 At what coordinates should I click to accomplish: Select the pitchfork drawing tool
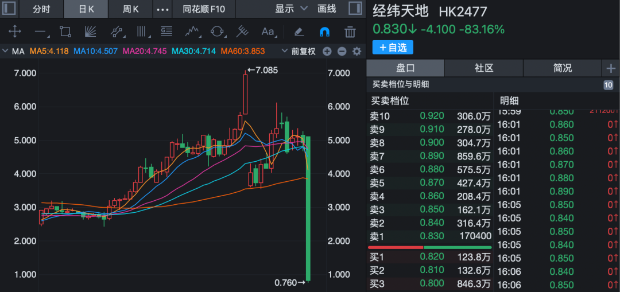242,32
